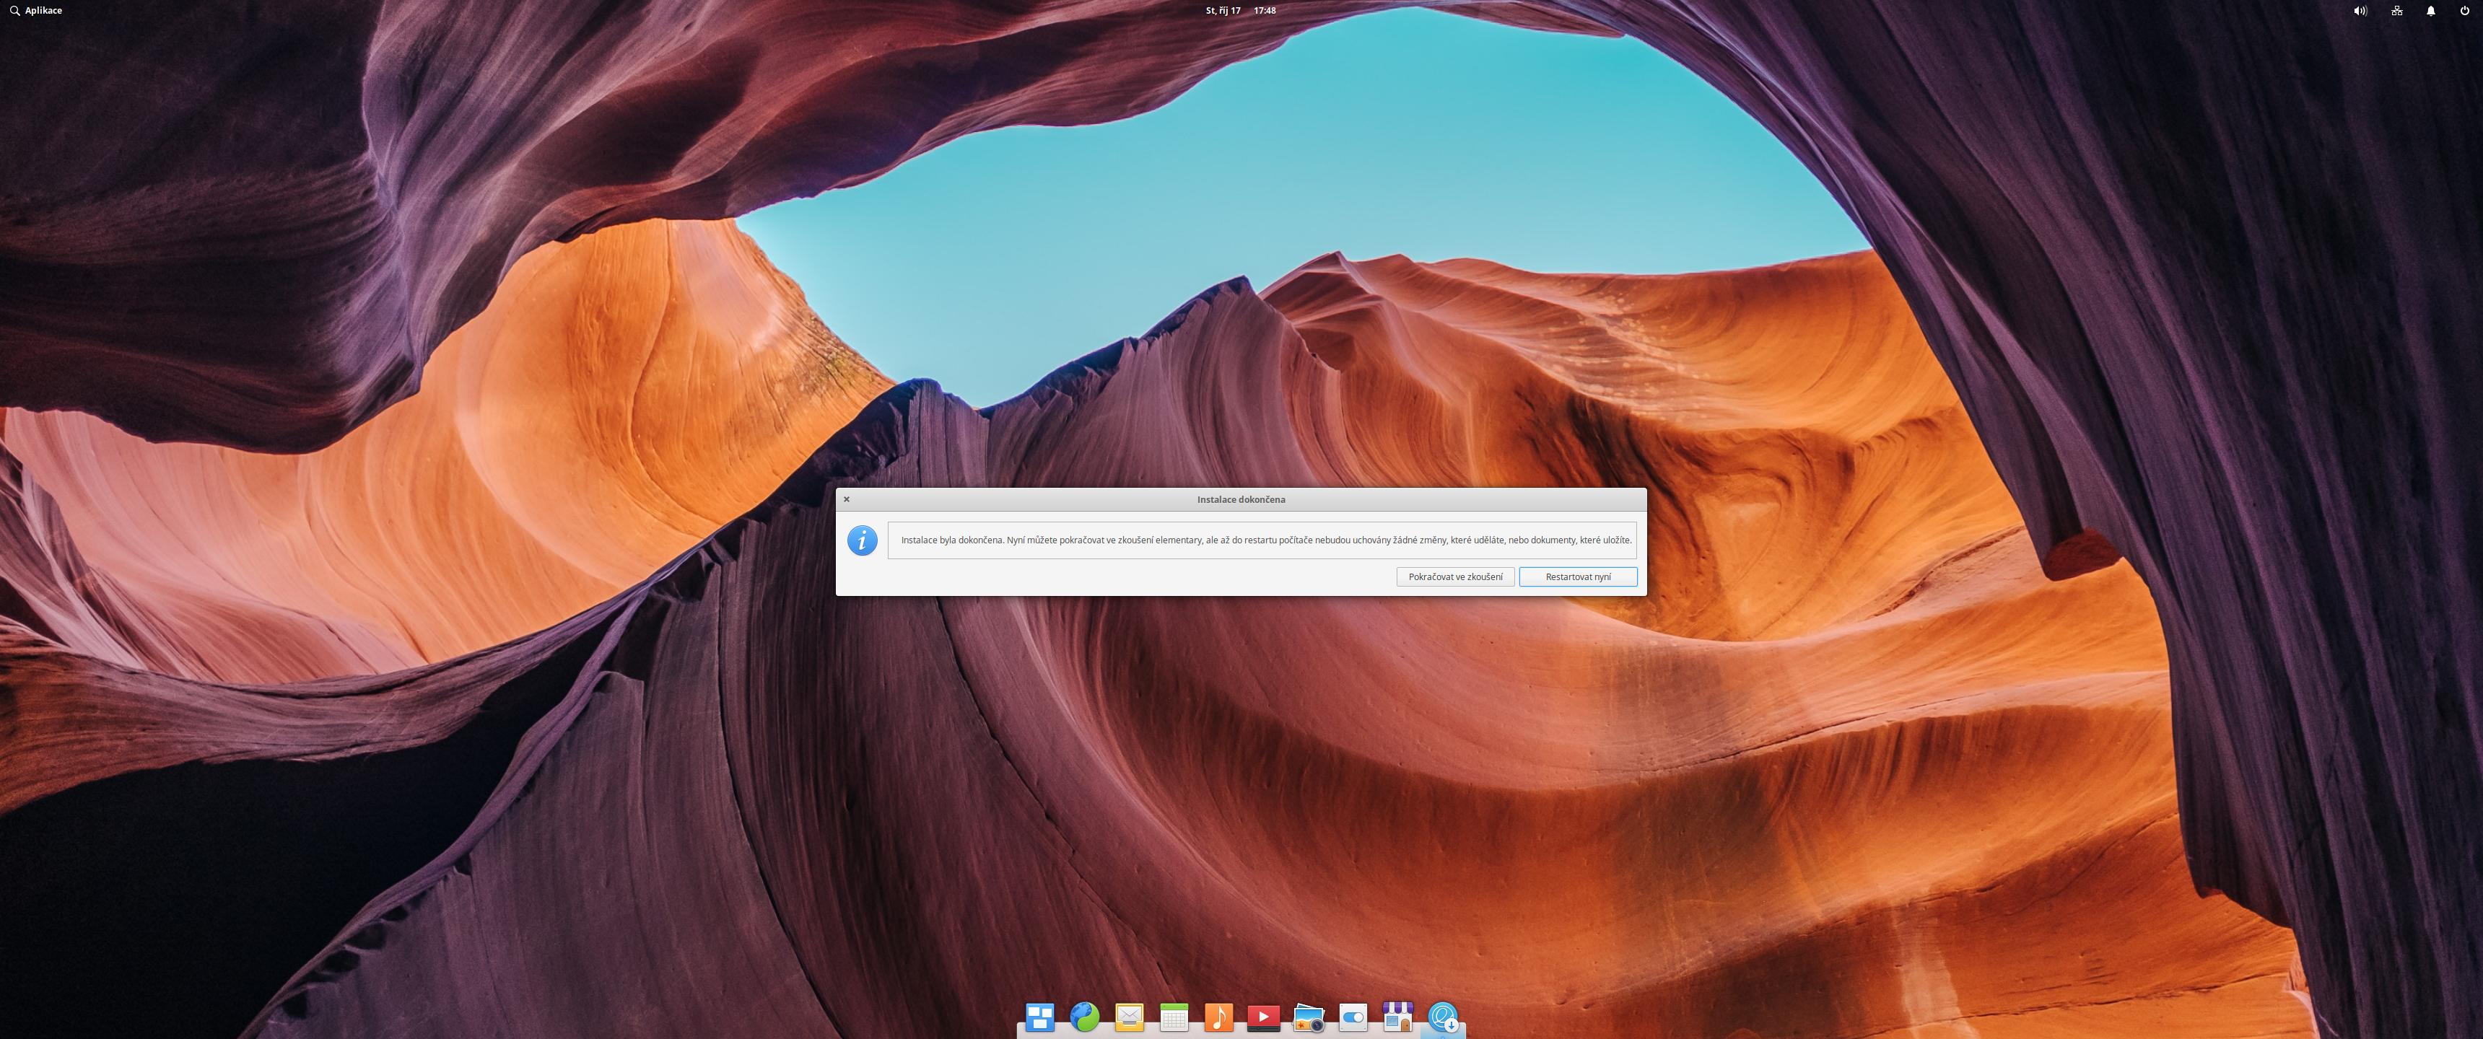
Task: Open the Calendar app in the dock
Action: point(1173,1017)
